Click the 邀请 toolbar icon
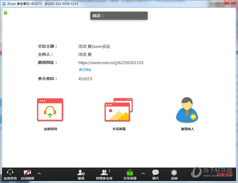The width and height of the screenshot is (238, 183). tap(81, 175)
